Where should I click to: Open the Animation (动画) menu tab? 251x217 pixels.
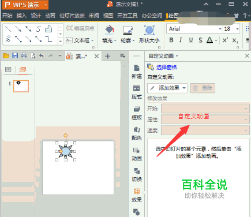(50, 16)
